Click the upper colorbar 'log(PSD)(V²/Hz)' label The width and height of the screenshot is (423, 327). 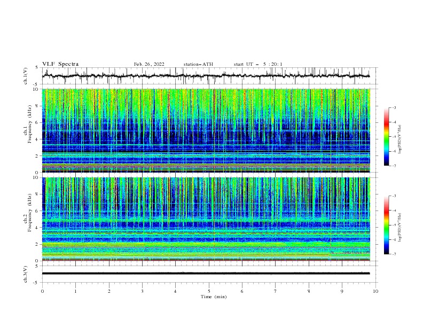[400, 139]
